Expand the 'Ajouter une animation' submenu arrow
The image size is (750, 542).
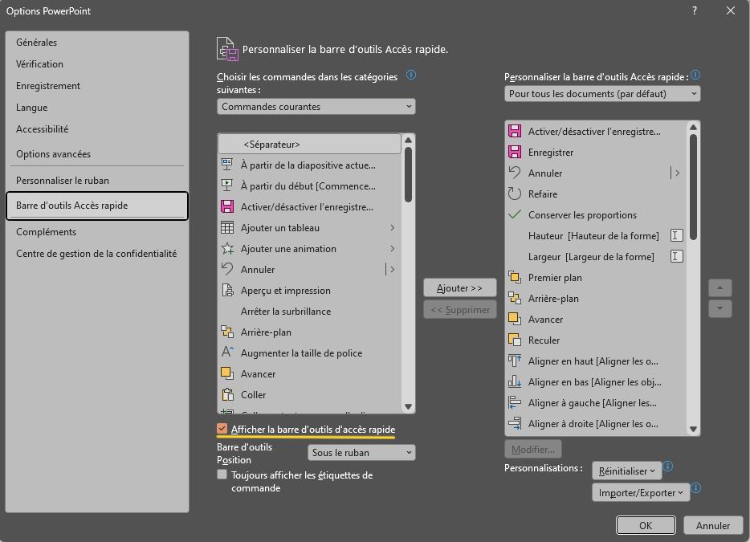click(392, 248)
